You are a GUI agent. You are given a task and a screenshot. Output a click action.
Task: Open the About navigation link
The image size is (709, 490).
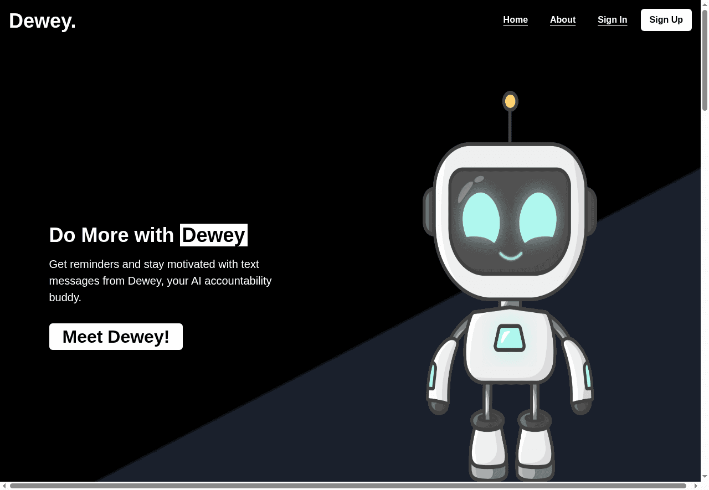click(563, 19)
